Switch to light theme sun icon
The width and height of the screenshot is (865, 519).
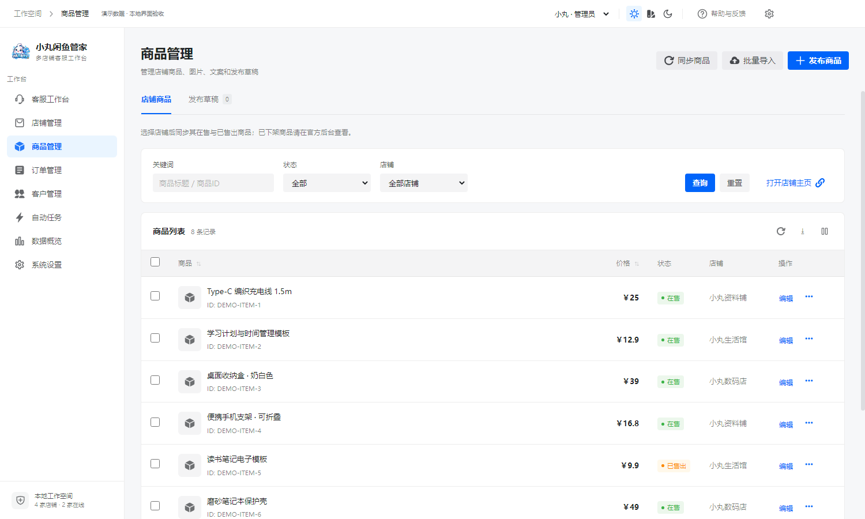[634, 14]
